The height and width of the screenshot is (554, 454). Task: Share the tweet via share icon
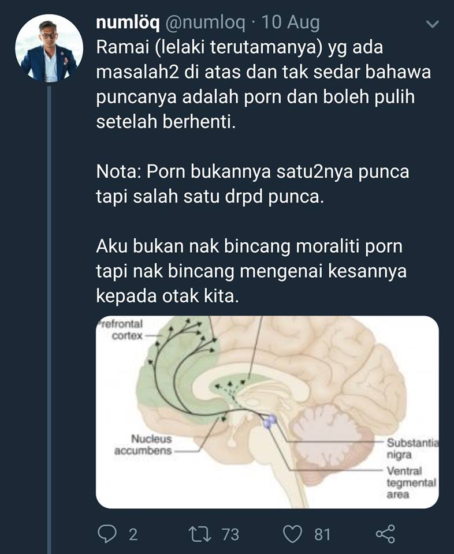coord(385,534)
